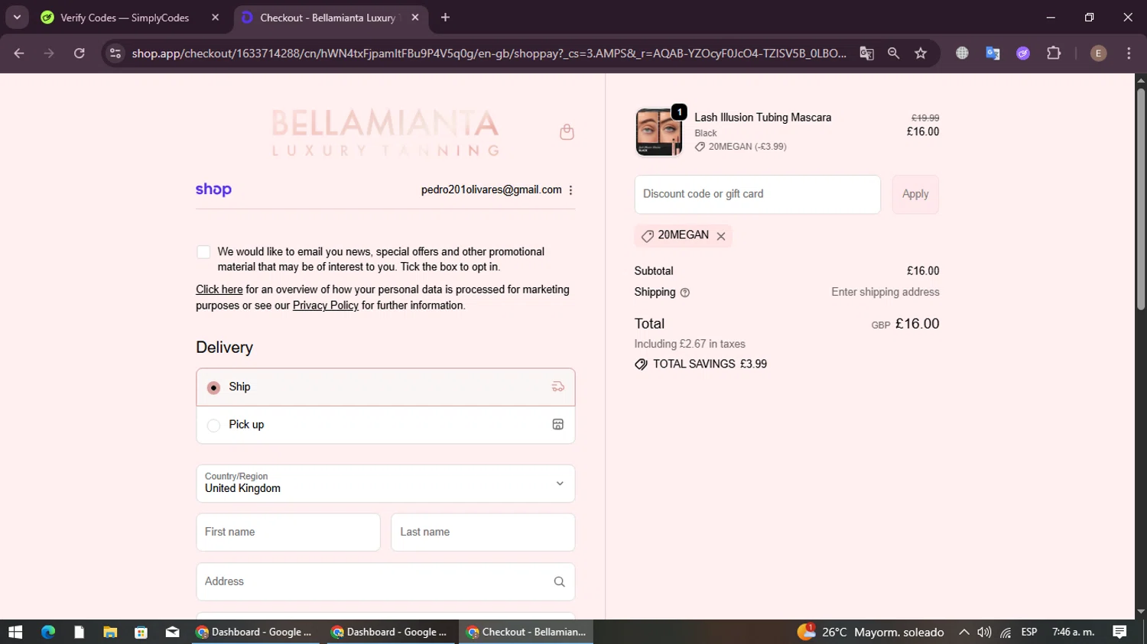Open the shopping bag cart icon
The image size is (1147, 644).
[x=567, y=132]
